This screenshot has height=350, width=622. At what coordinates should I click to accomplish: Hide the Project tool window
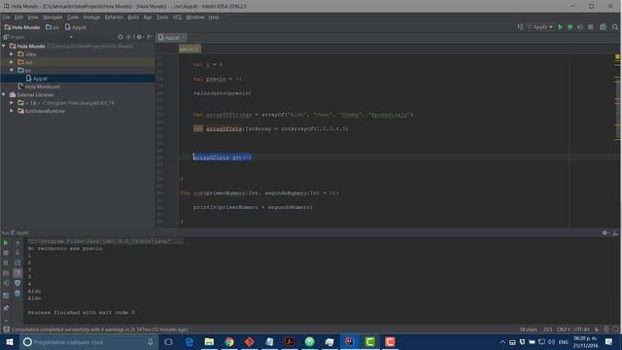150,37
